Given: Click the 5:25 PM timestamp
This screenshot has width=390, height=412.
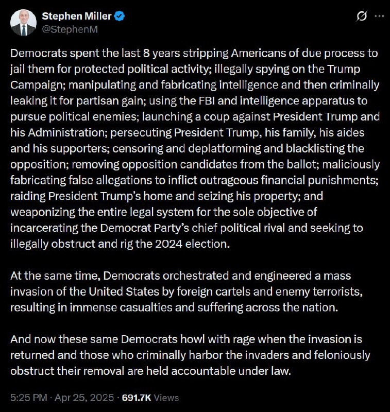Looking at the screenshot, I should [x=29, y=398].
